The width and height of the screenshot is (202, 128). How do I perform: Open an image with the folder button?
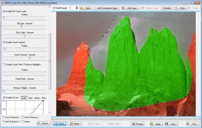[86, 8]
